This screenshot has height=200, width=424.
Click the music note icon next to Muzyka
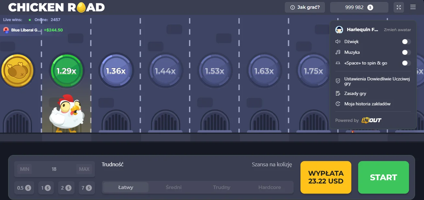click(338, 52)
